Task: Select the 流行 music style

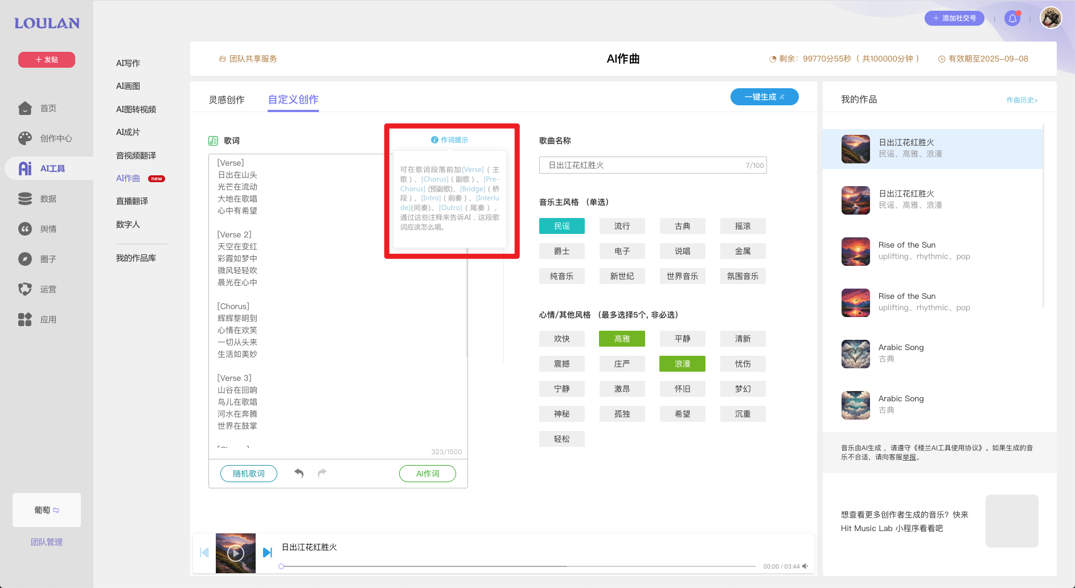Action: click(622, 225)
